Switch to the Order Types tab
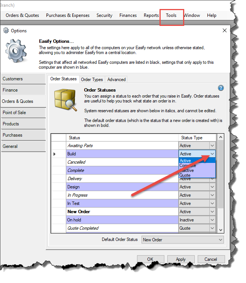Screen dimensions: 246x283 click(x=92, y=79)
